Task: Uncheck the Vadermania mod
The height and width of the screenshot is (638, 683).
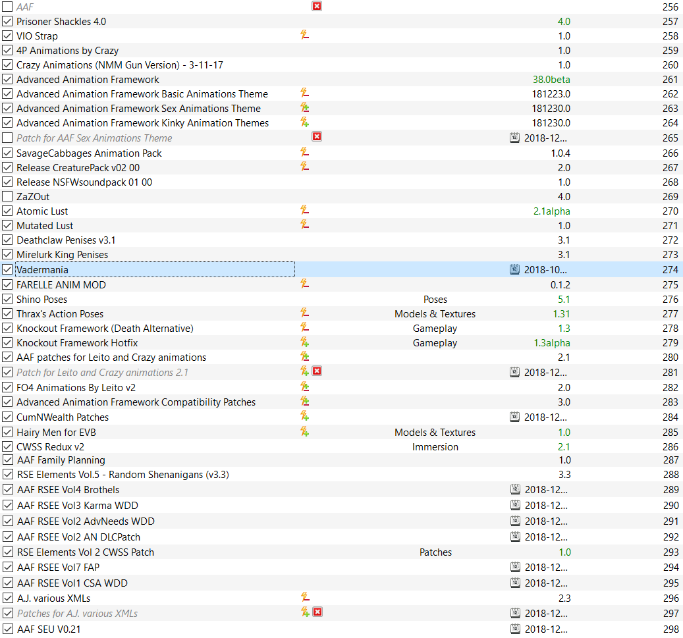Action: click(7, 269)
